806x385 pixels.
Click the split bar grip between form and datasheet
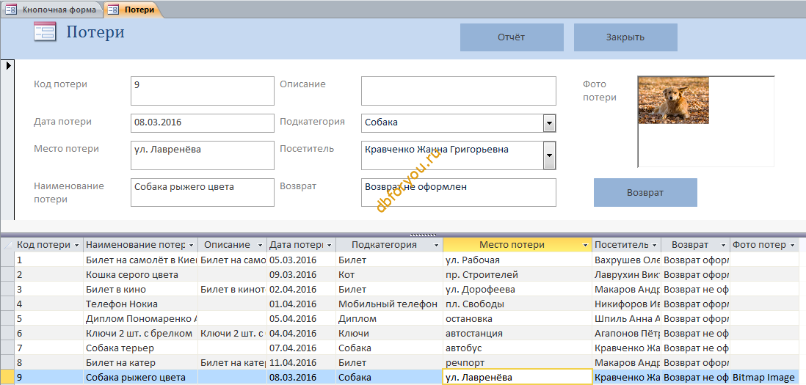pos(424,235)
